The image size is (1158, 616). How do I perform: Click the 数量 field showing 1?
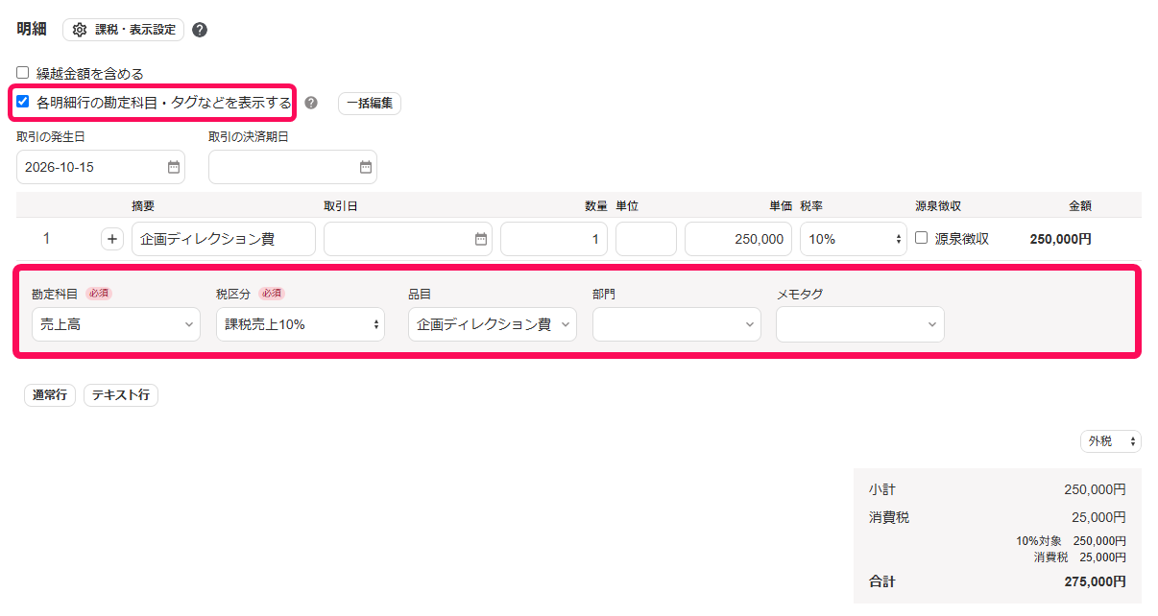tap(554, 239)
